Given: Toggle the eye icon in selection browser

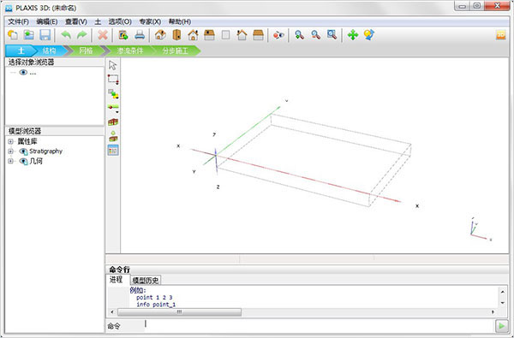Looking at the screenshot, I should pyautogui.click(x=23, y=73).
